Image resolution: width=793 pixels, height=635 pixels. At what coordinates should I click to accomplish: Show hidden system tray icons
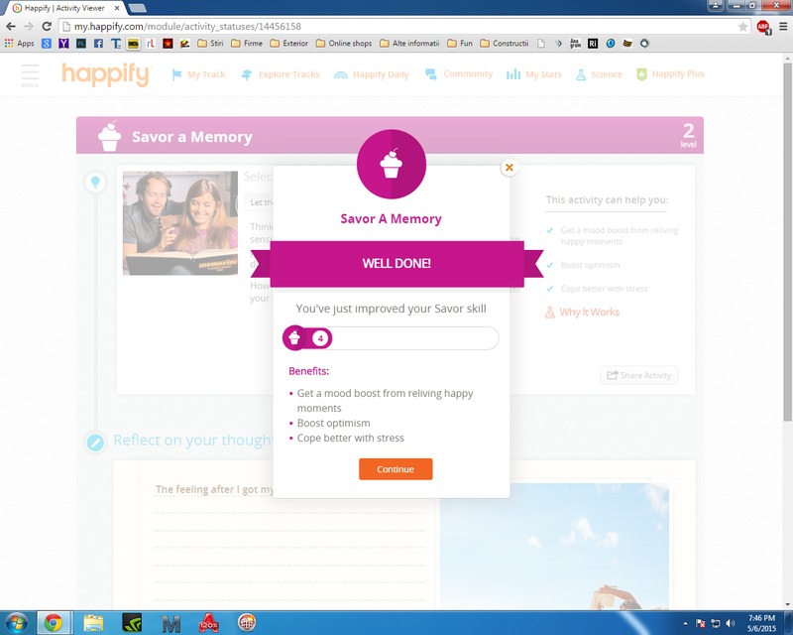point(685,623)
